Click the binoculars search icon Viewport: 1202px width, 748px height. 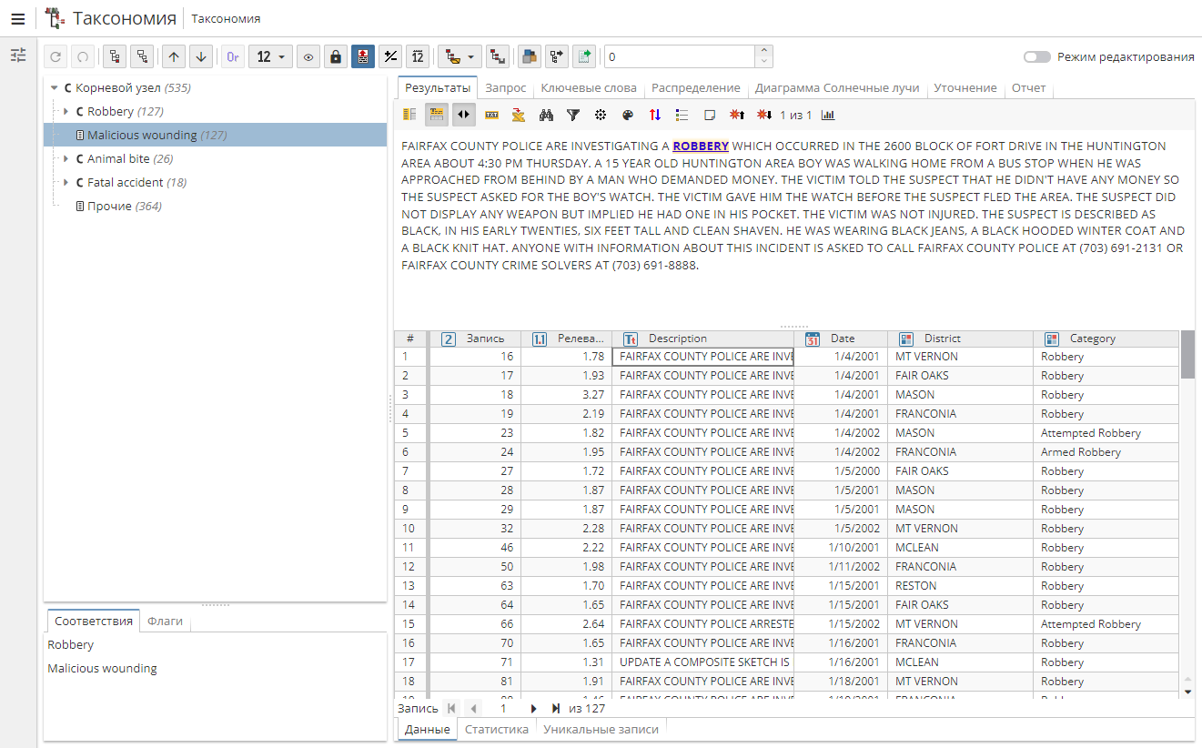pos(546,115)
